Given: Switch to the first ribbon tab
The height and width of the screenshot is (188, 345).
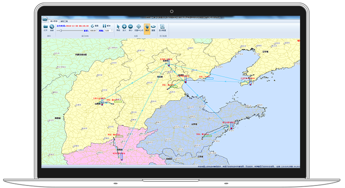Looking at the screenshot, I should (x=54, y=21).
